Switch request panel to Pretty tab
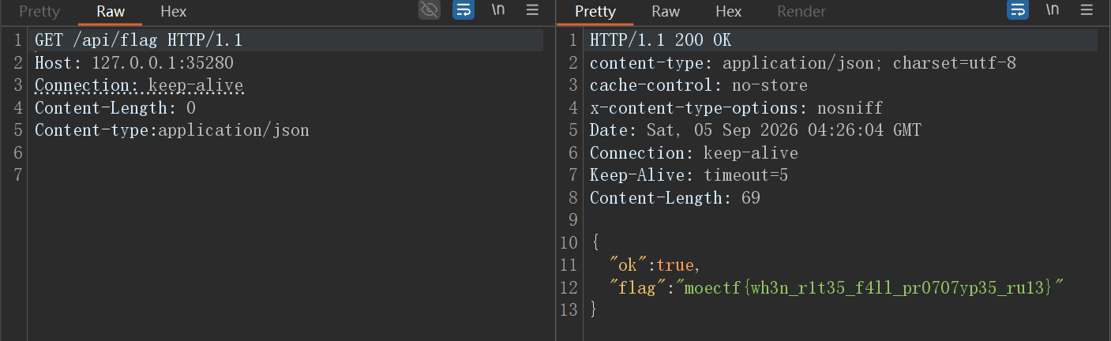 tap(39, 12)
